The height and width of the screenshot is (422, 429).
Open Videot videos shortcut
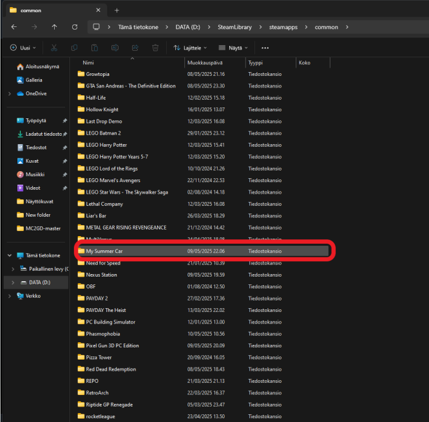(x=28, y=188)
